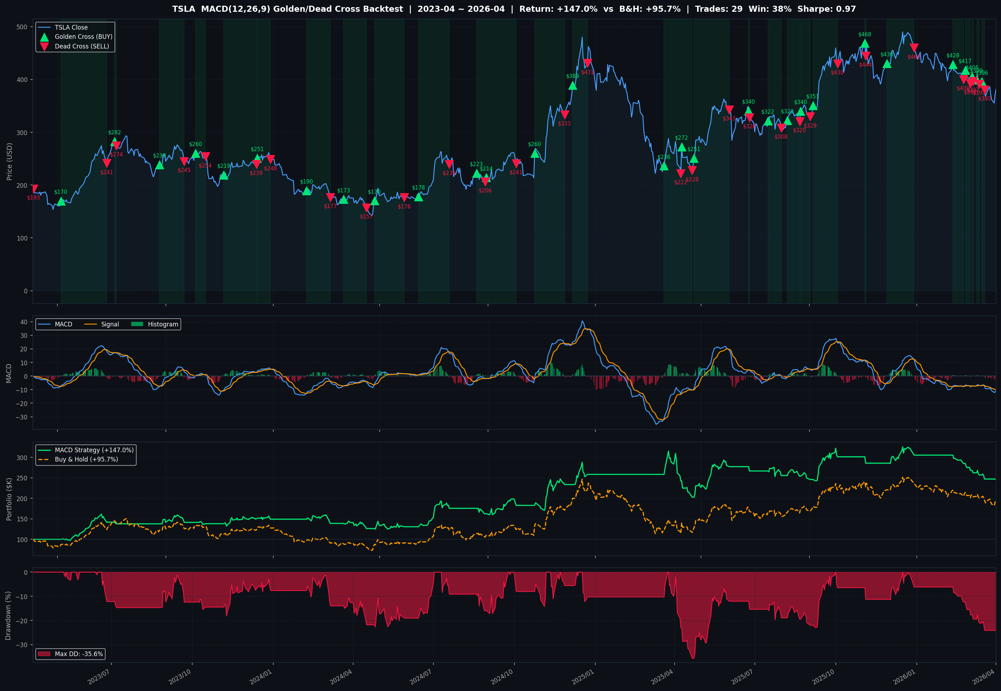Click the red Dead Cross (SELL) legend triangle
Viewport: 1001px width, 691px height.
click(44, 46)
